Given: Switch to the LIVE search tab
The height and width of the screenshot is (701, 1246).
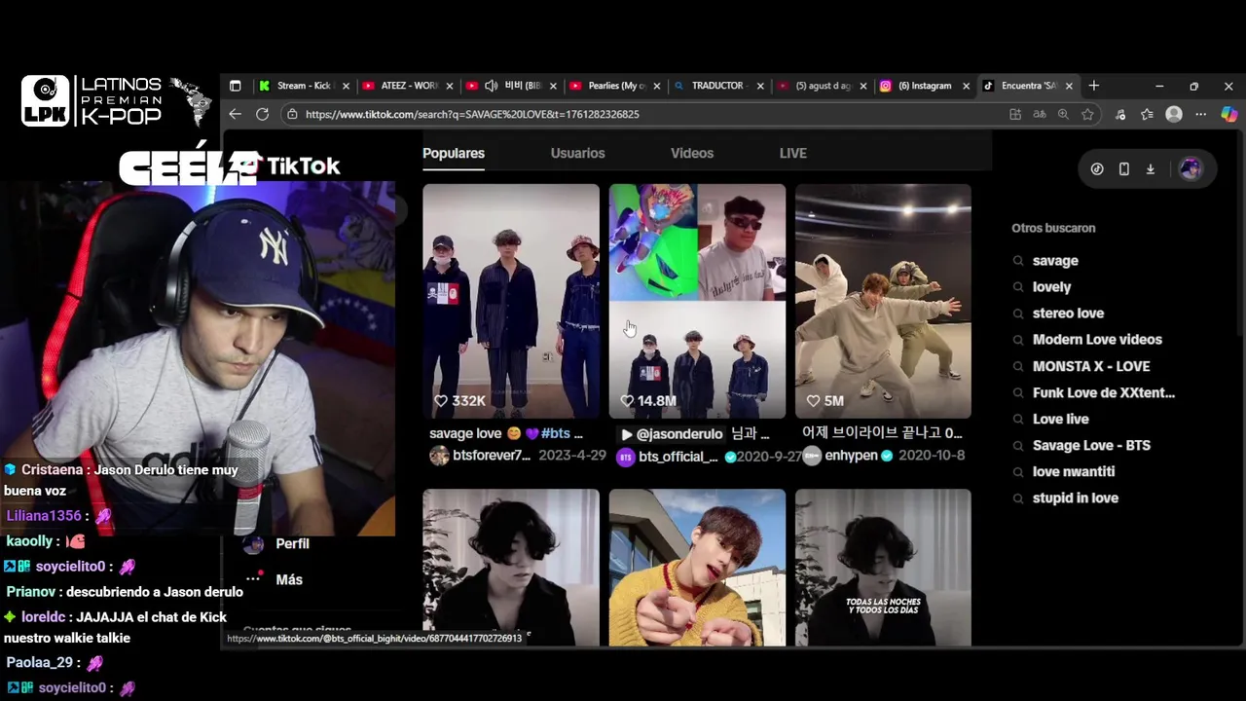Looking at the screenshot, I should [793, 153].
